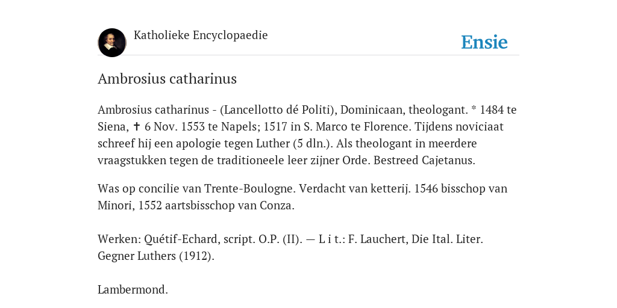This screenshot has width=617, height=308.
Task: Select the text 1552 aartsbisschop van Conza
Action: pyautogui.click(x=216, y=206)
